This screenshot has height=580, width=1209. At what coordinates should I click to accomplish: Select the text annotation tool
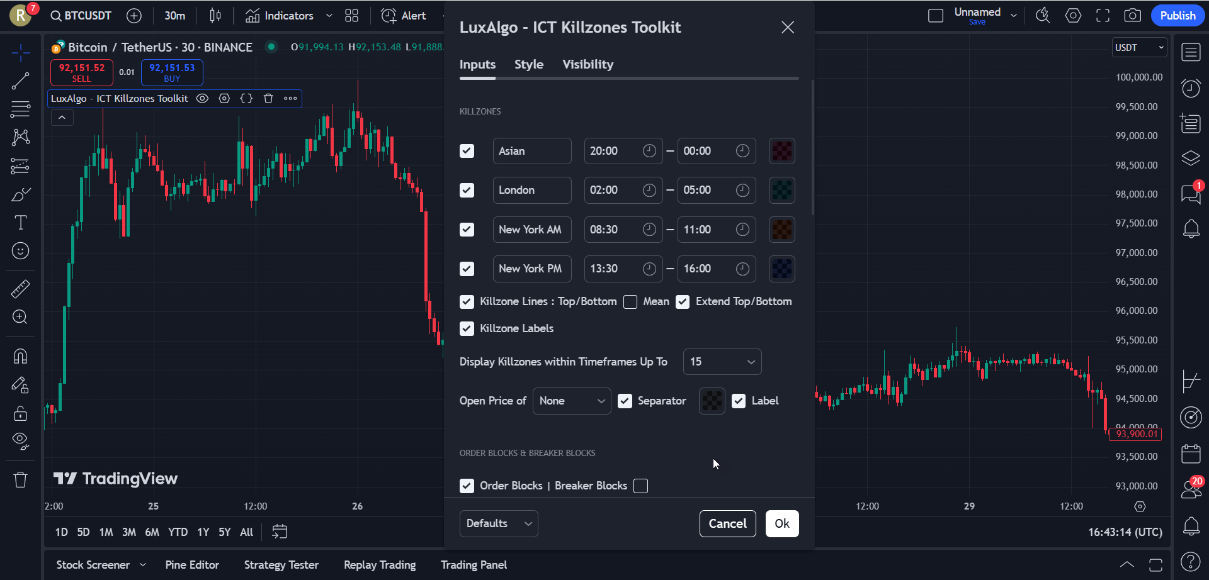(21, 223)
